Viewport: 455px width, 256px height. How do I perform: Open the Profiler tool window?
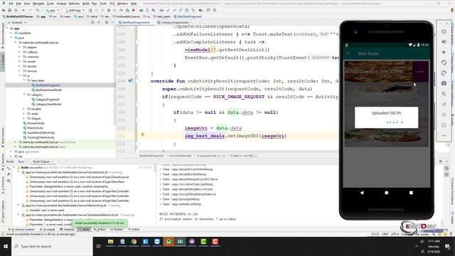click(117, 229)
